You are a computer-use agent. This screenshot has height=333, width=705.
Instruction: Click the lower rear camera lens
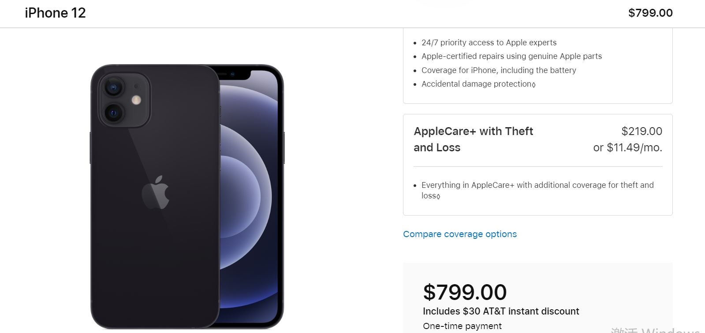[x=113, y=113]
